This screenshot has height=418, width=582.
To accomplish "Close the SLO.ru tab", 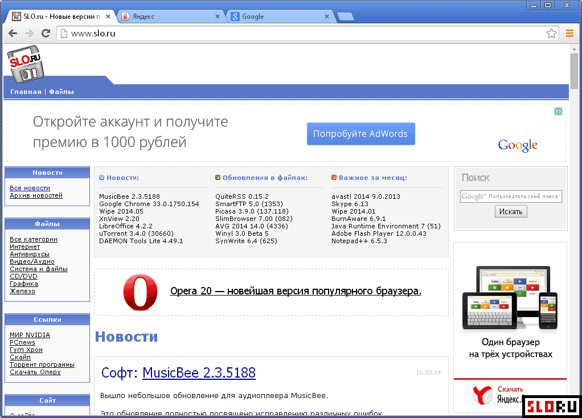I will click(108, 17).
